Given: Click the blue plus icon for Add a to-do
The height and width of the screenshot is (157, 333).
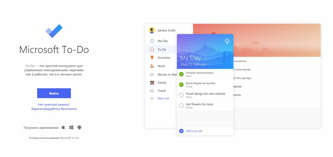Looking at the screenshot, I should coord(181,131).
